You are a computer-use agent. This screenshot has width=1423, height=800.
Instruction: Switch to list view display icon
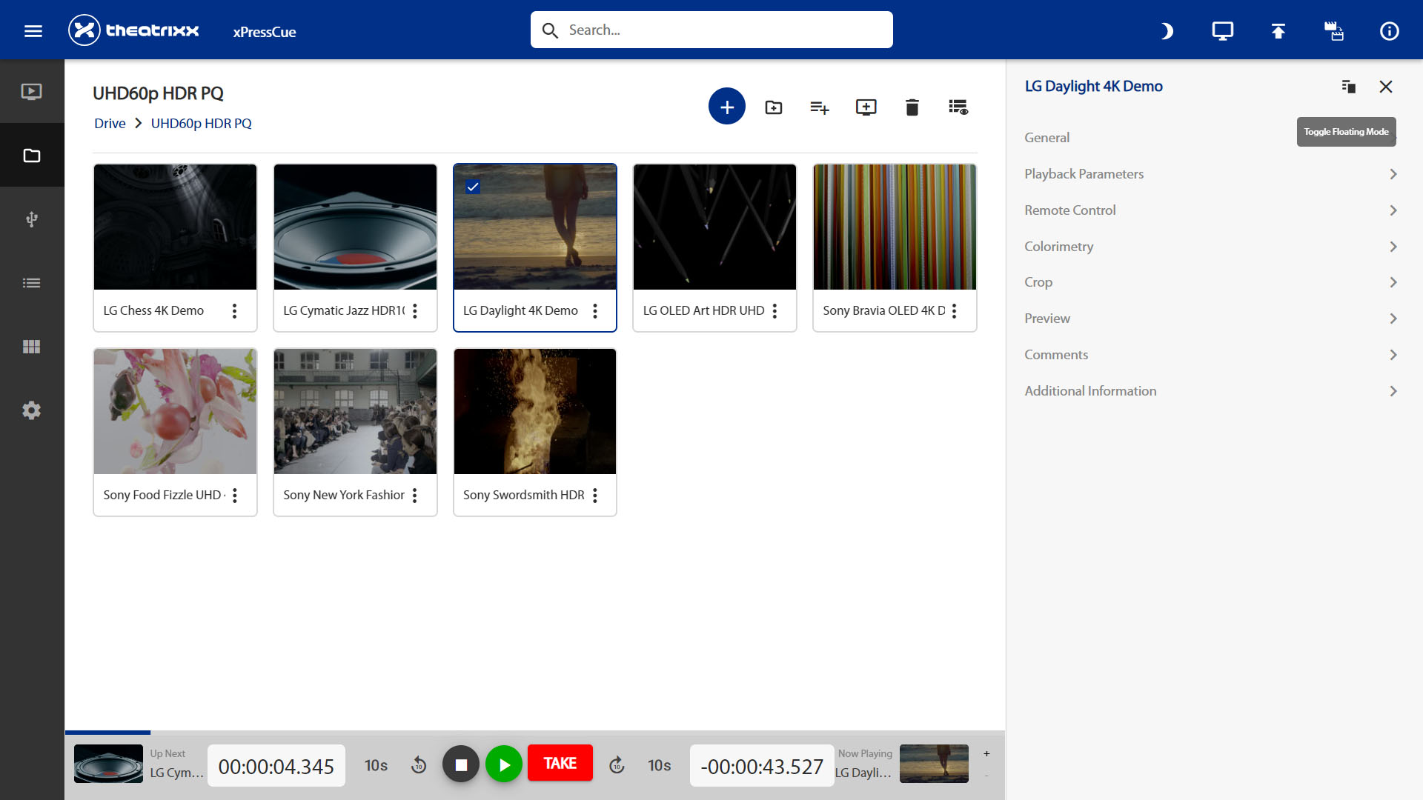click(x=958, y=107)
